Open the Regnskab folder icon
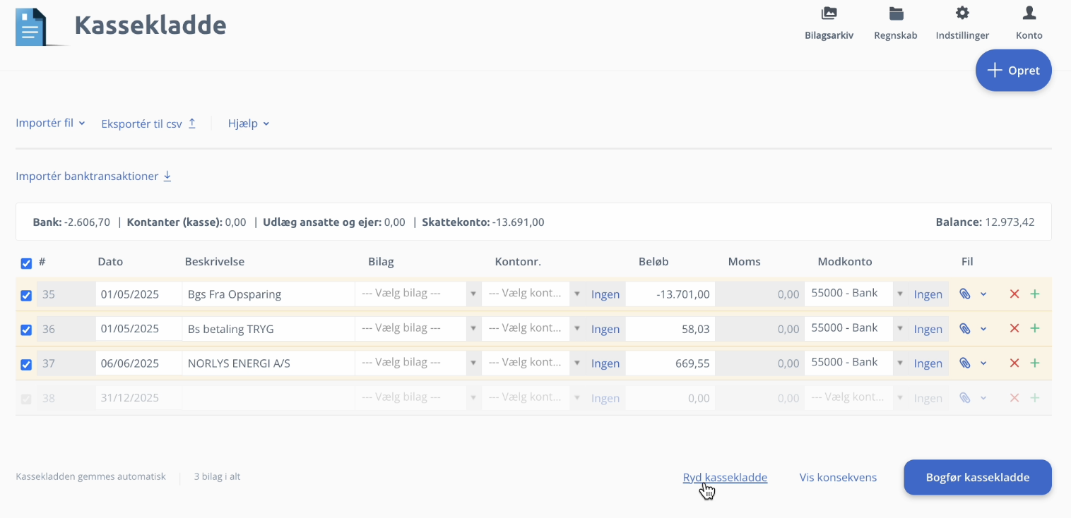1071x518 pixels. pyautogui.click(x=896, y=13)
